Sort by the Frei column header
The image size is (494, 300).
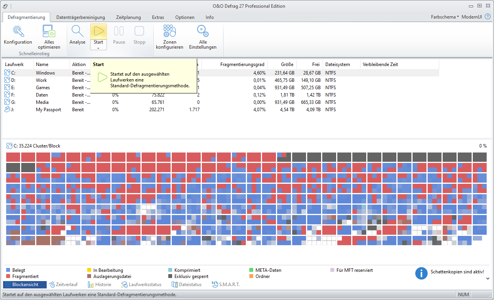(309, 64)
